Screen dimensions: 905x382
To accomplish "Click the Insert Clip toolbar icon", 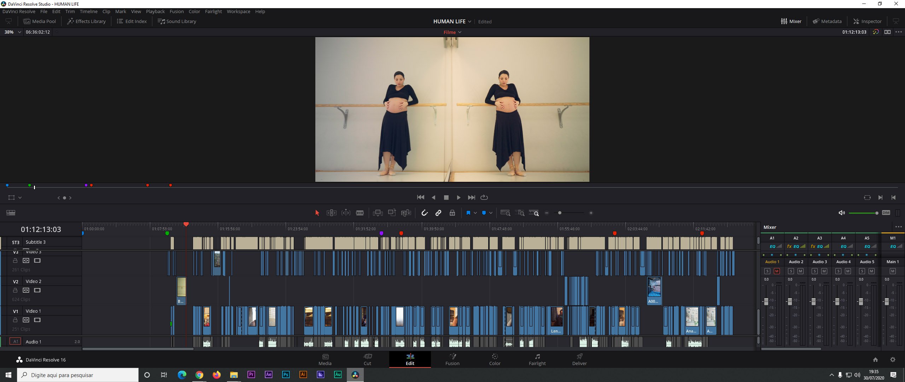I will coord(378,213).
